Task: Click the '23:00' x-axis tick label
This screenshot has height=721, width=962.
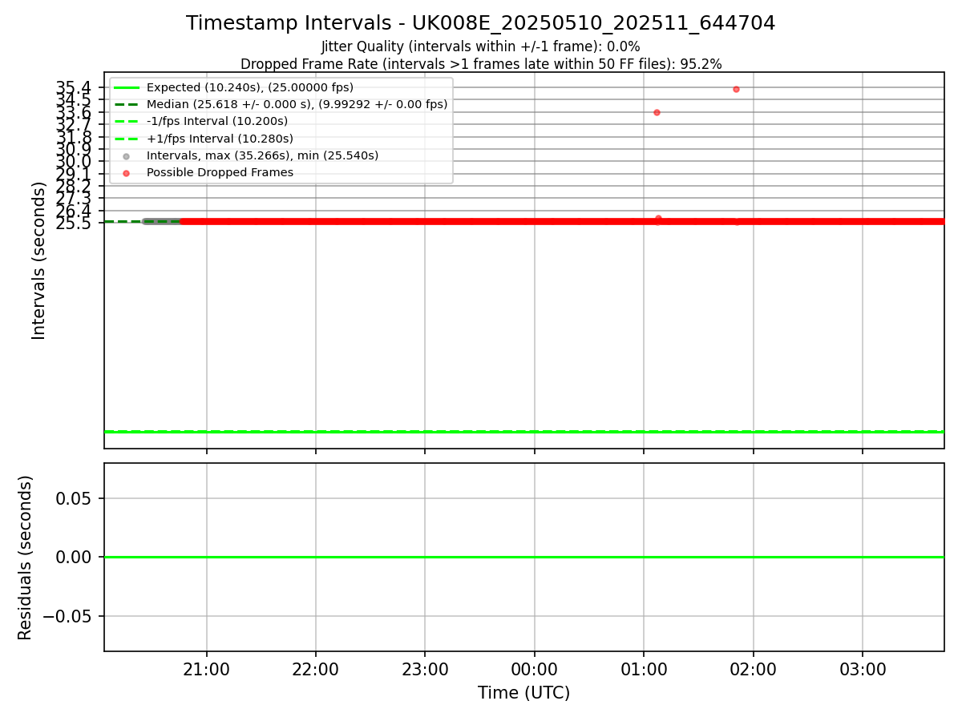Action: coord(425,669)
